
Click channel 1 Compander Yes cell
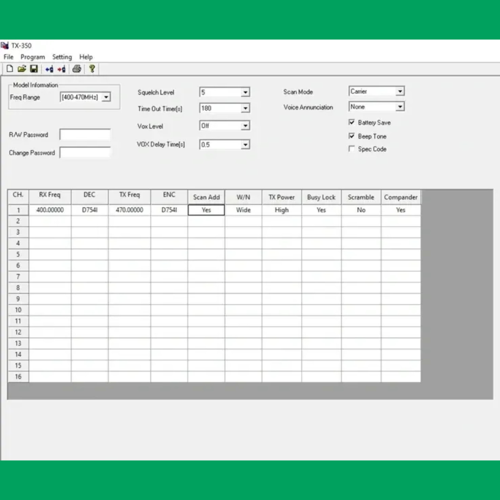[x=401, y=210]
